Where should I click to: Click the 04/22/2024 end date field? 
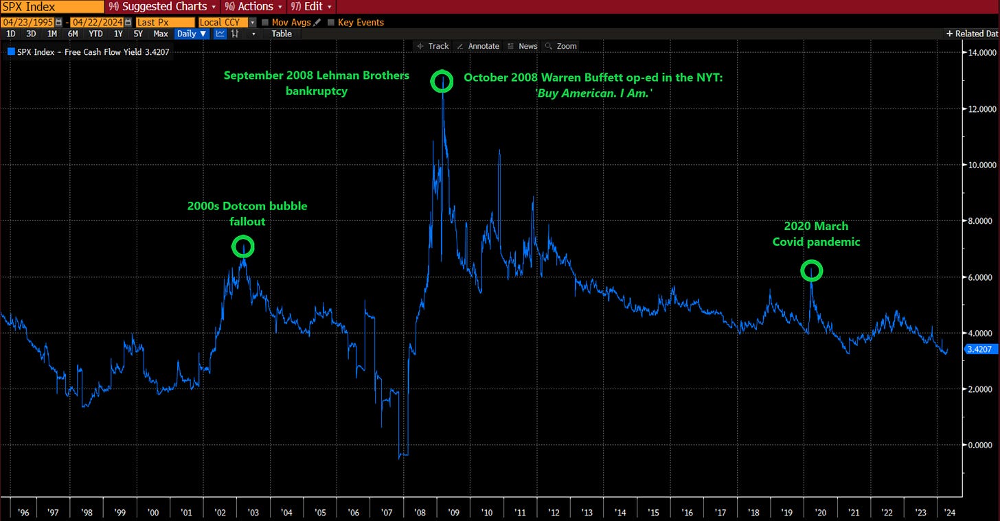pyautogui.click(x=96, y=23)
